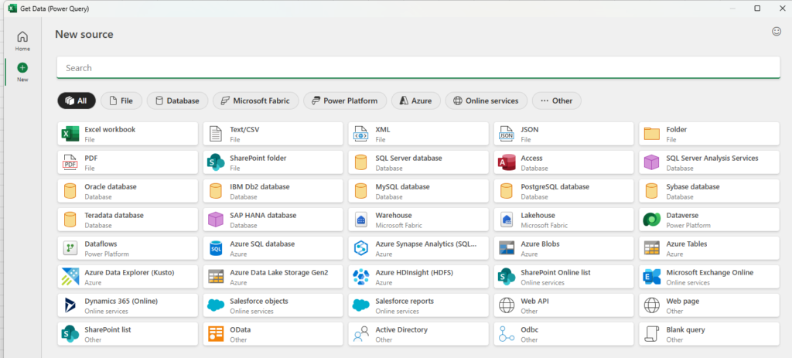This screenshot has width=792, height=358.
Task: Filter sources by Online services
Action: [x=486, y=101]
